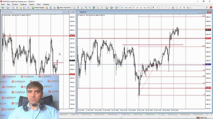Image resolution: width=213 pixels, height=119 pixels.
Task: Click the Profiles icon
Action: coord(8,8)
